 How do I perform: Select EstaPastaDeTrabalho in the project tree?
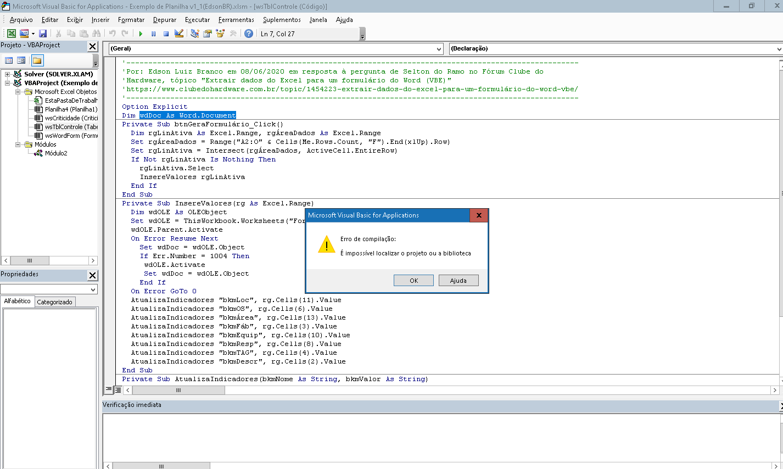coord(71,101)
